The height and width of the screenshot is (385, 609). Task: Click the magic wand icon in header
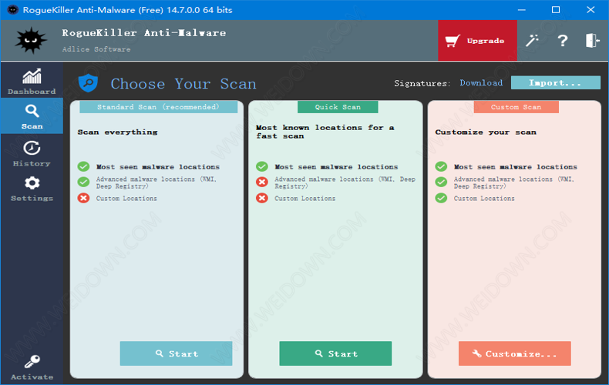tap(533, 40)
